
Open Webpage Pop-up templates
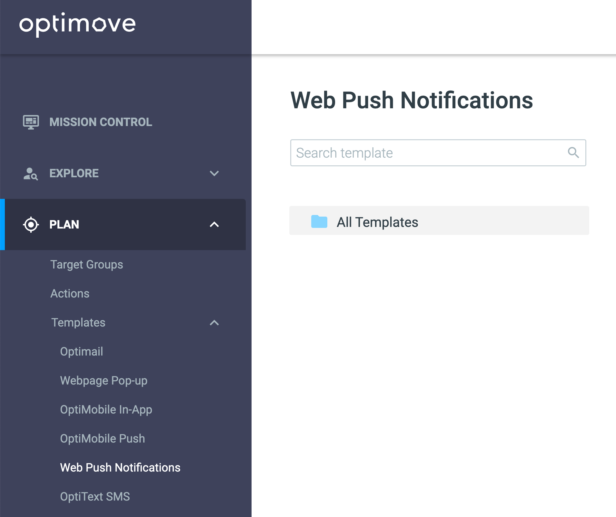pyautogui.click(x=104, y=381)
